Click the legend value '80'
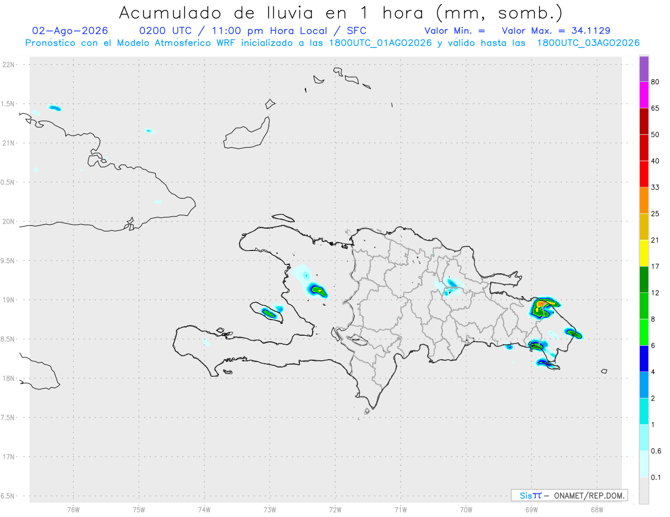Screen dimensions: 670x517 pyautogui.click(x=655, y=82)
